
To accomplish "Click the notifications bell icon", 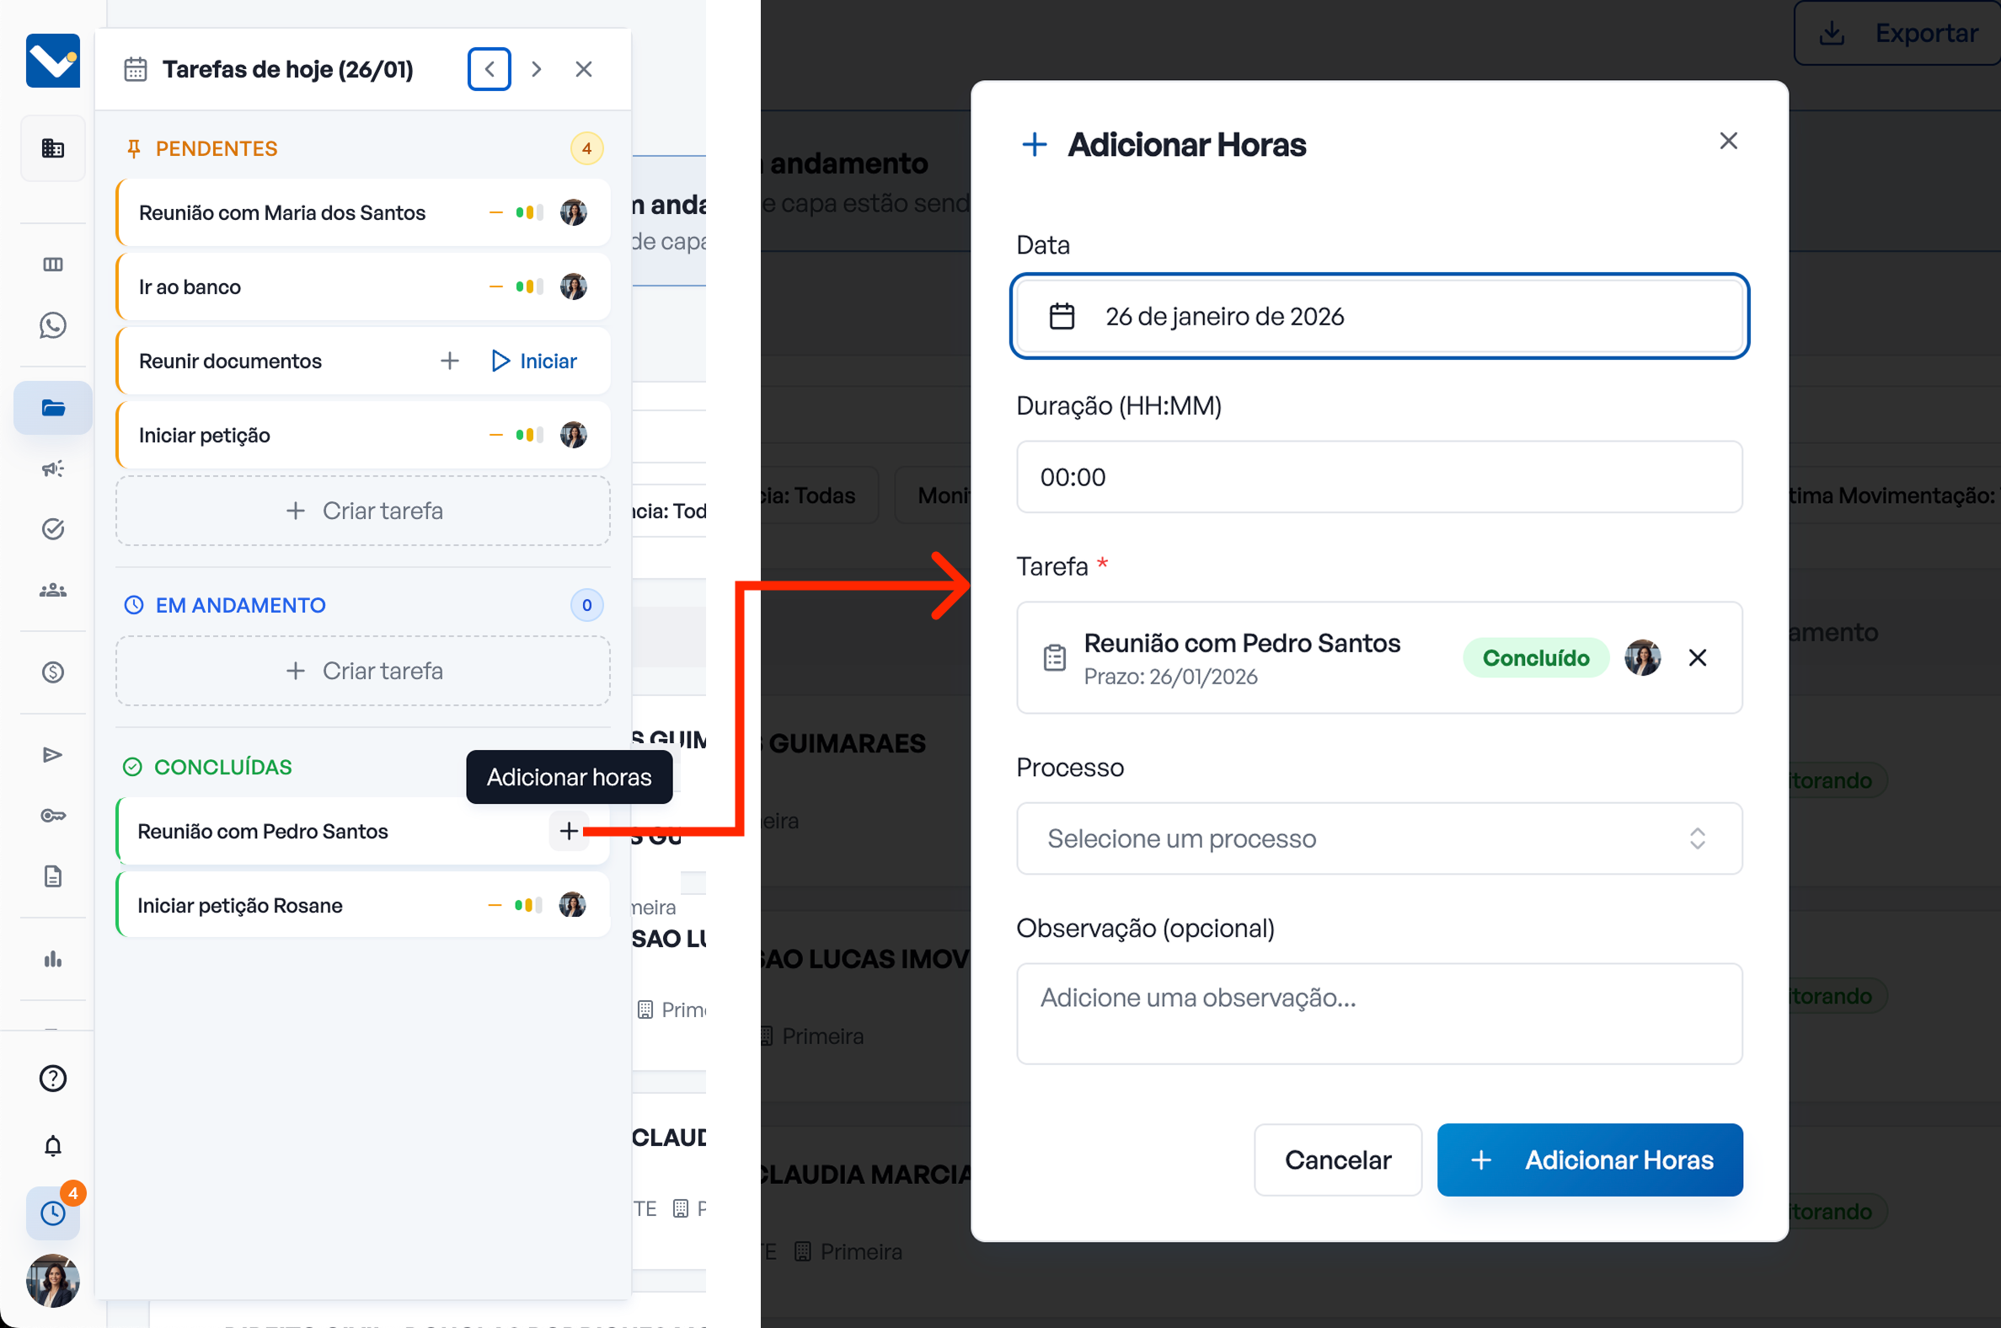I will [x=52, y=1145].
